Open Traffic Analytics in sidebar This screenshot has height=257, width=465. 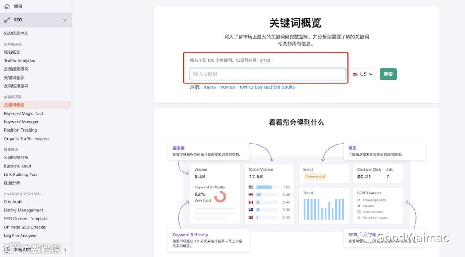tap(19, 61)
